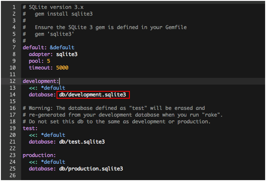The image size is (266, 181).
Task: Click the database: key on line 21
Action: (x=42, y=142)
